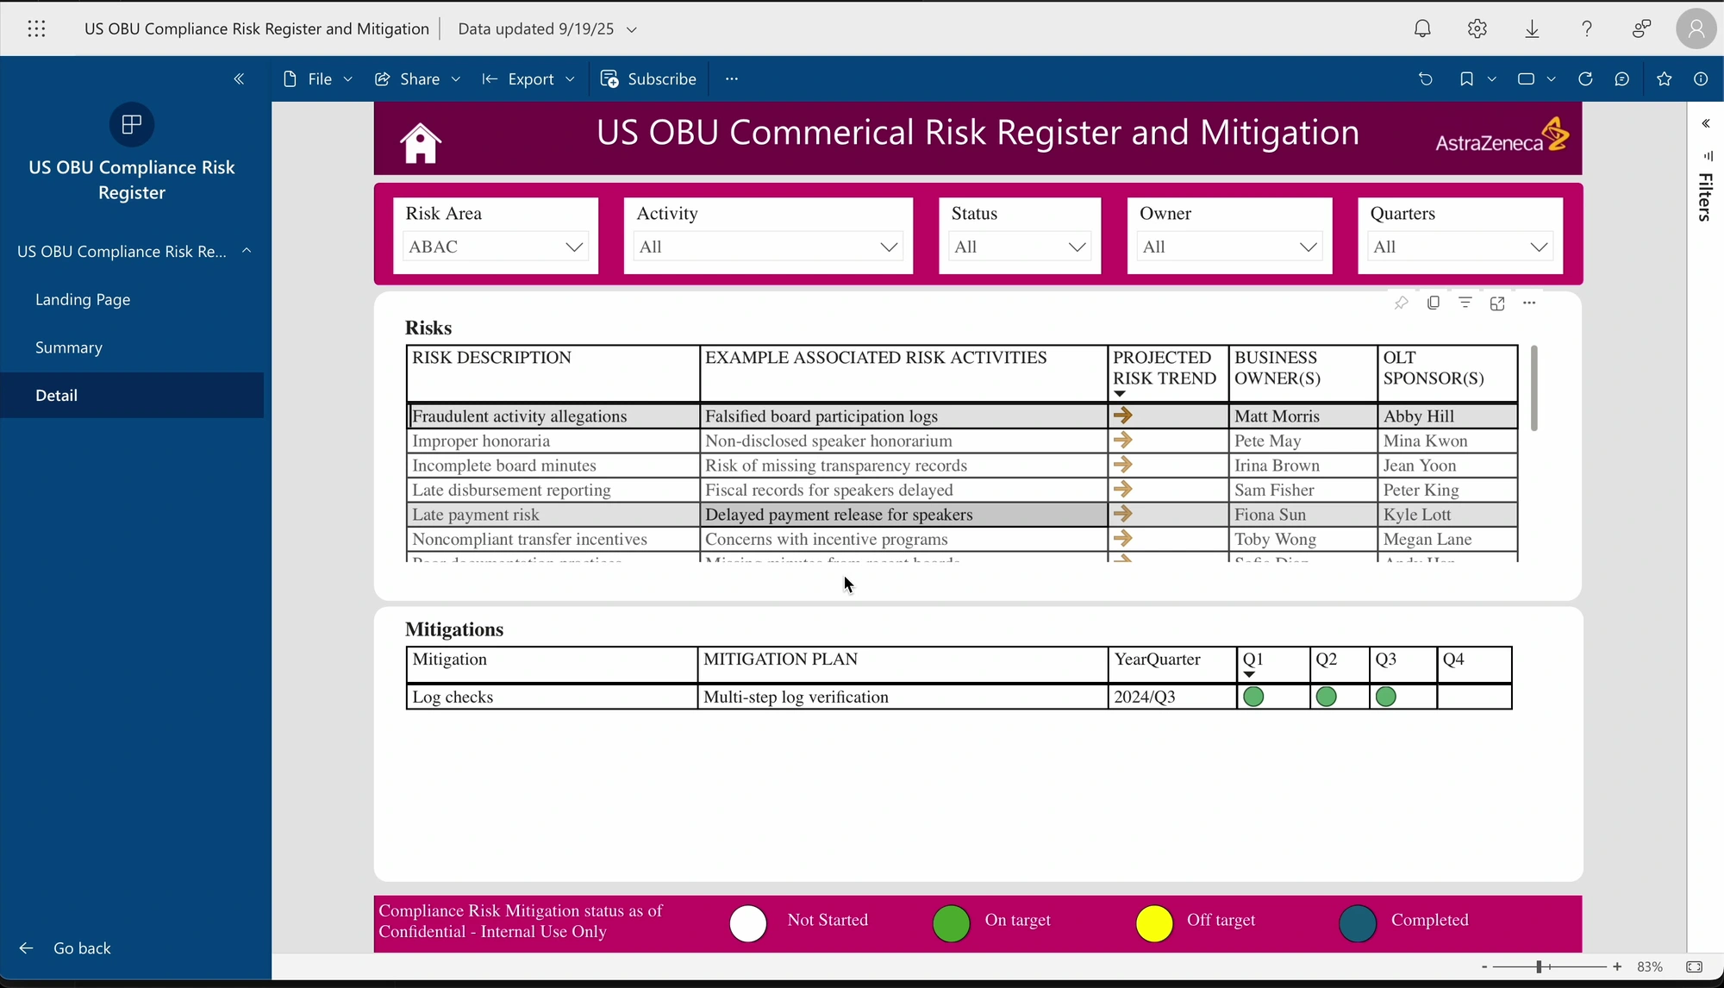Zoom in with the plus button
The width and height of the screenshot is (1724, 988).
[x=1617, y=967]
